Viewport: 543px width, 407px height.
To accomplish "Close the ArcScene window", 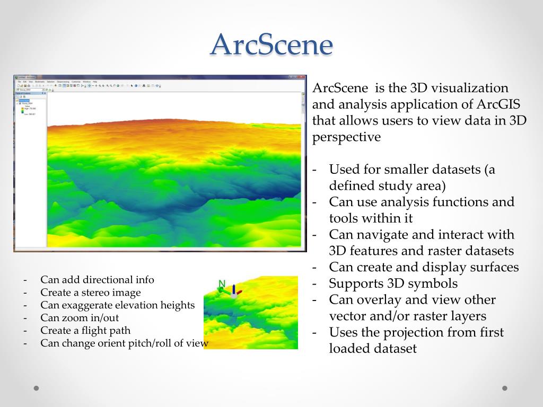I will pos(302,77).
